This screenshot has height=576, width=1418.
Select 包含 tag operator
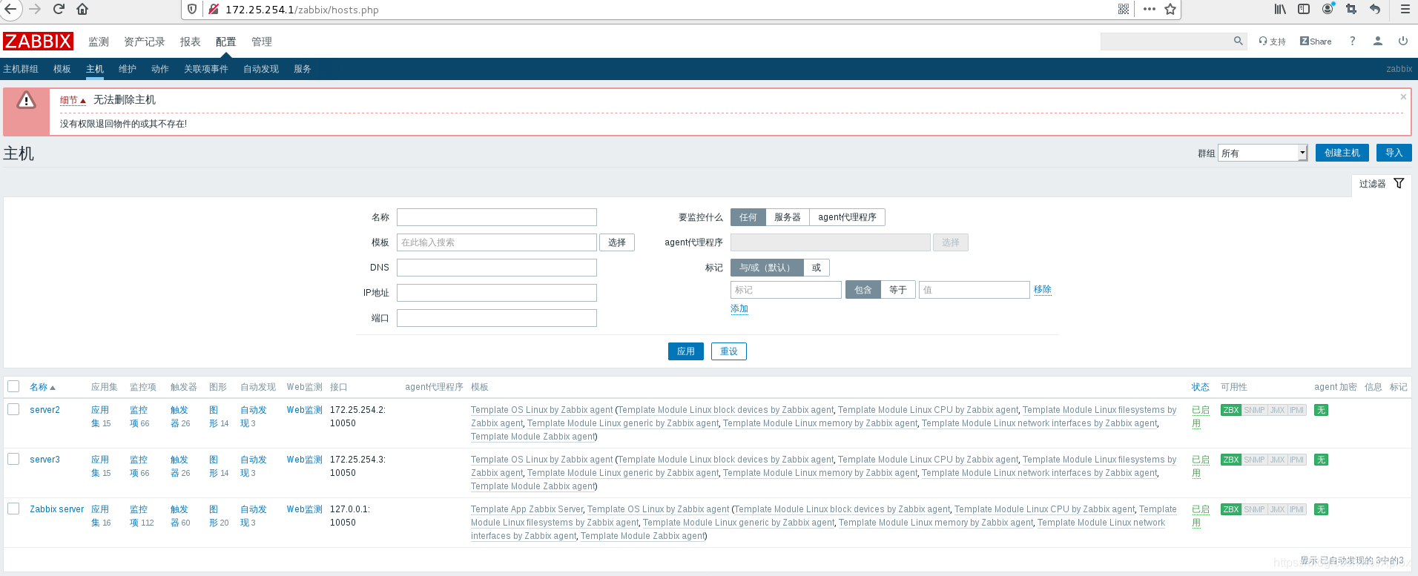pos(863,290)
